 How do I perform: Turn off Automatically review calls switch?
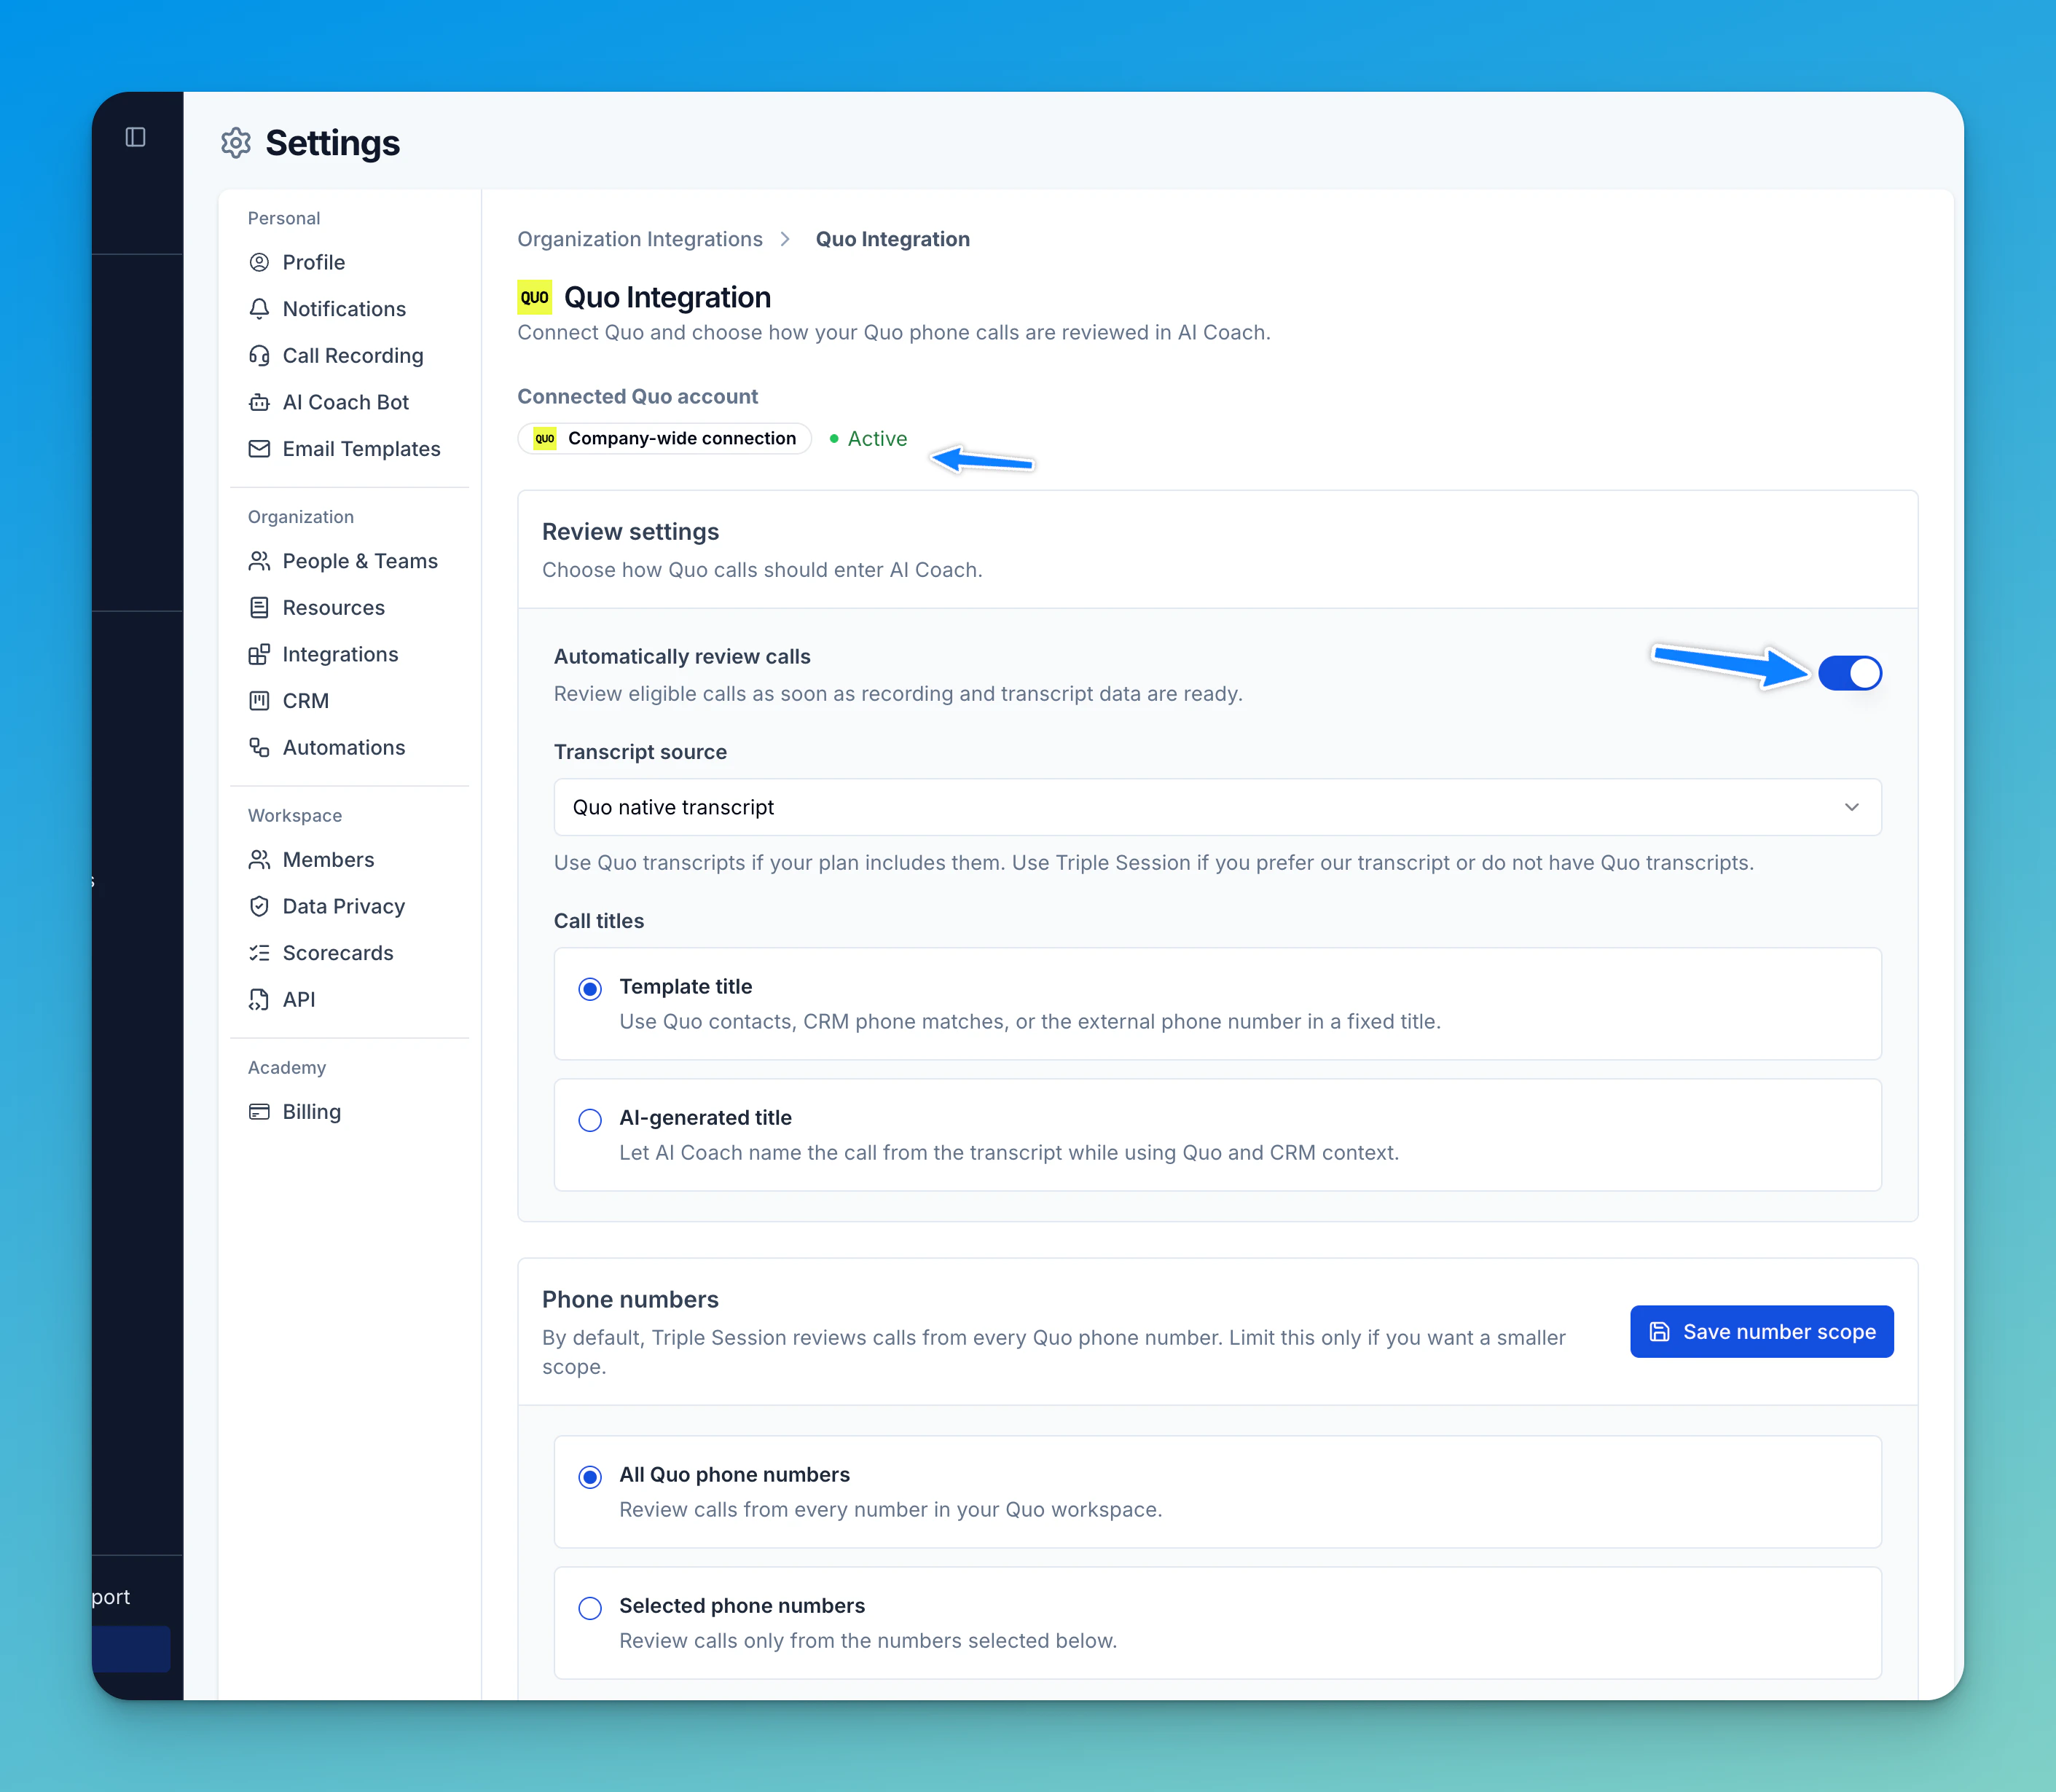coord(1849,673)
